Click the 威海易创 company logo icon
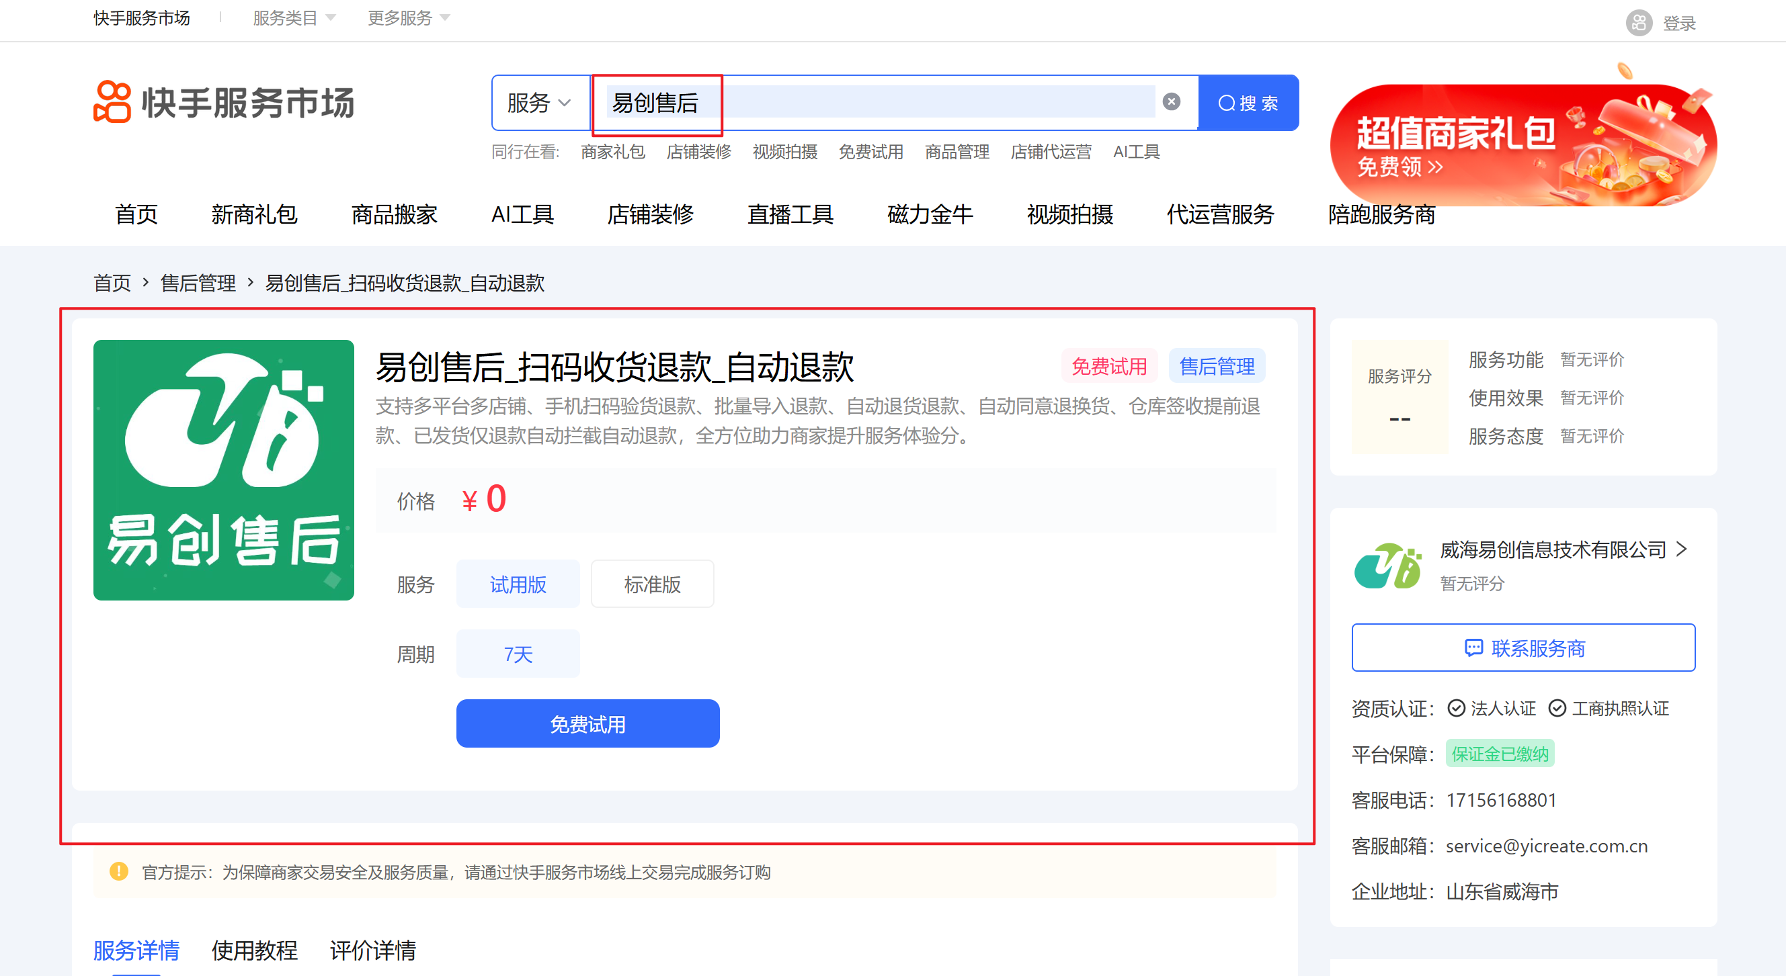The width and height of the screenshot is (1786, 976). tap(1387, 566)
